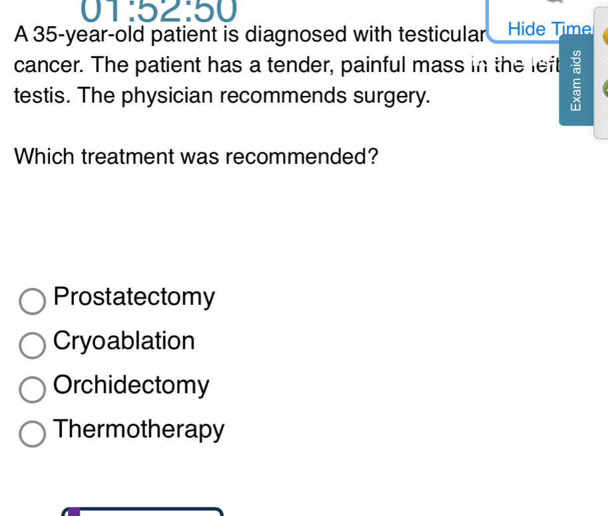Click the 'A 35-year-old patient' question line
608x516 pixels.
249,33
